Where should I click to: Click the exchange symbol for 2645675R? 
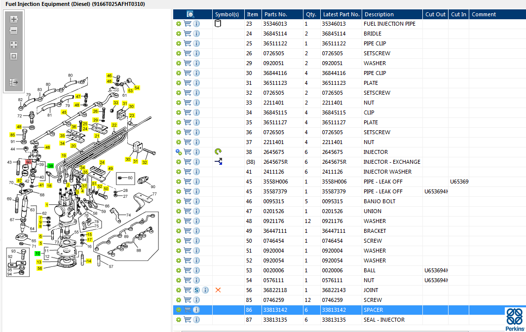[x=219, y=162]
